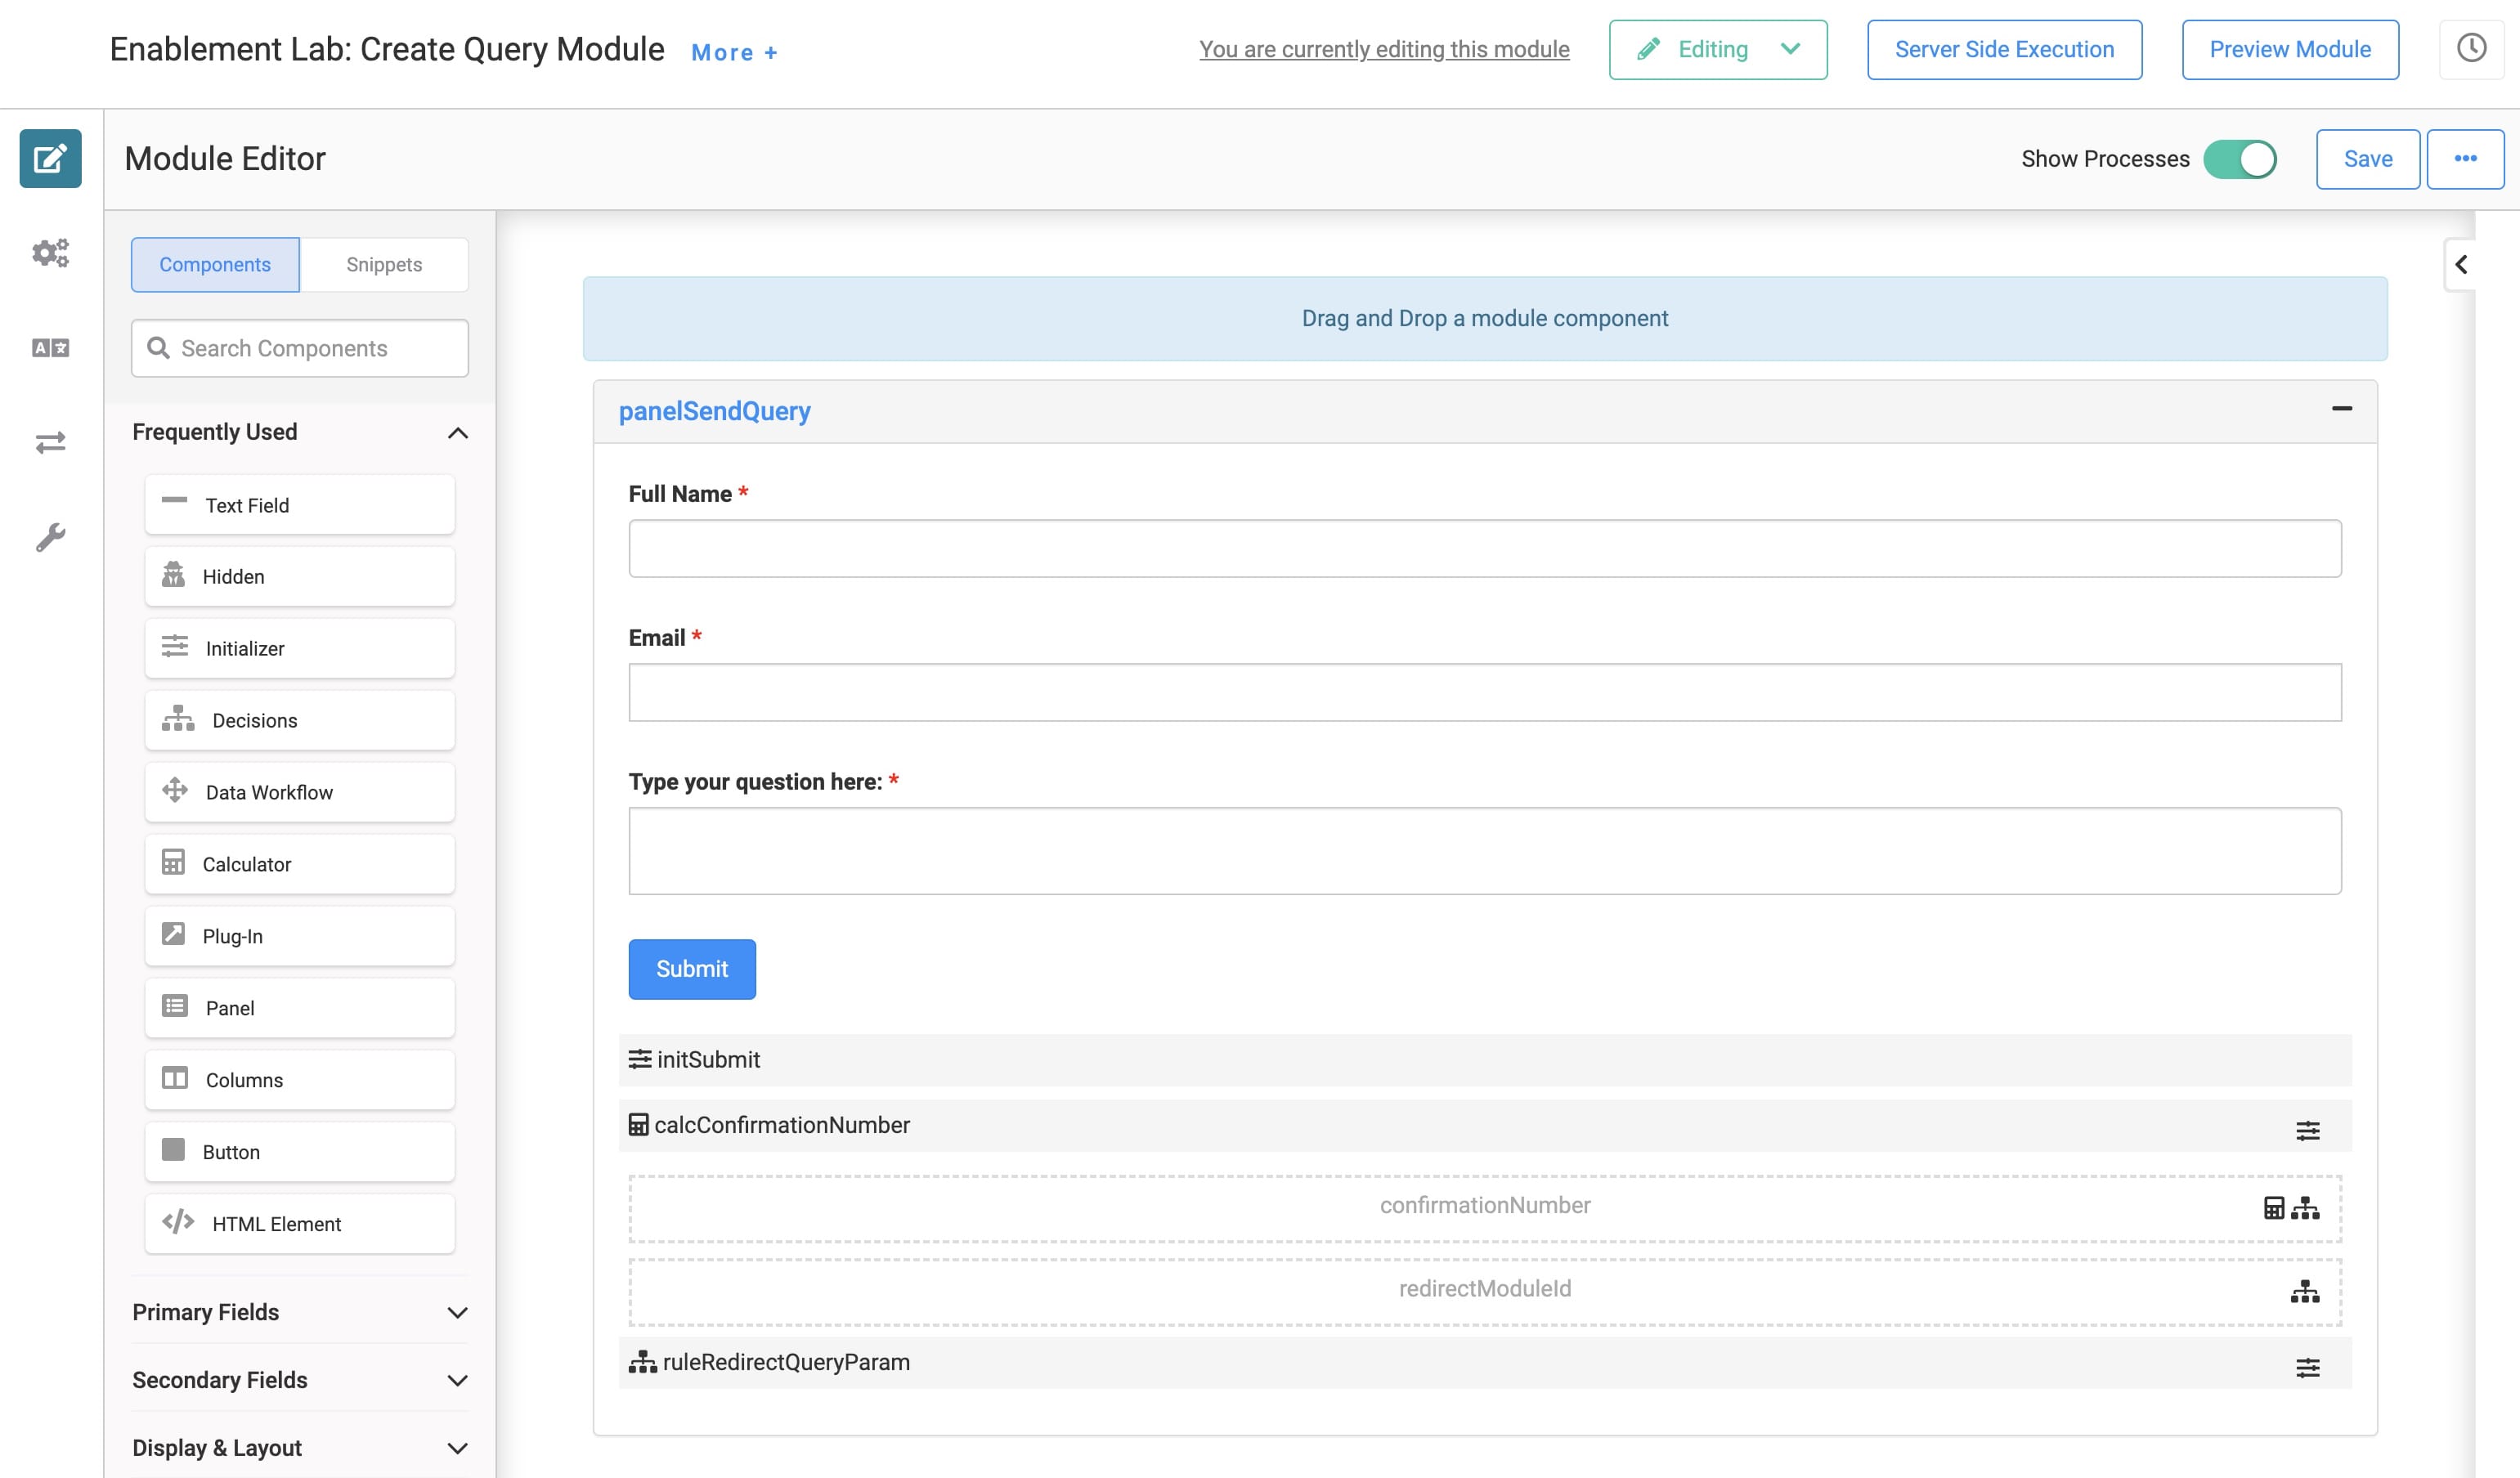This screenshot has width=2520, height=1478.
Task: Open the Module Editor pencil icon in sidebar
Action: (x=50, y=158)
